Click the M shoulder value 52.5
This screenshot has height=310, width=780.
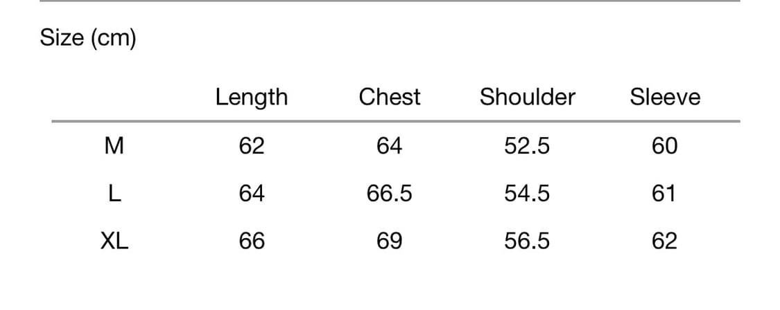[527, 146]
